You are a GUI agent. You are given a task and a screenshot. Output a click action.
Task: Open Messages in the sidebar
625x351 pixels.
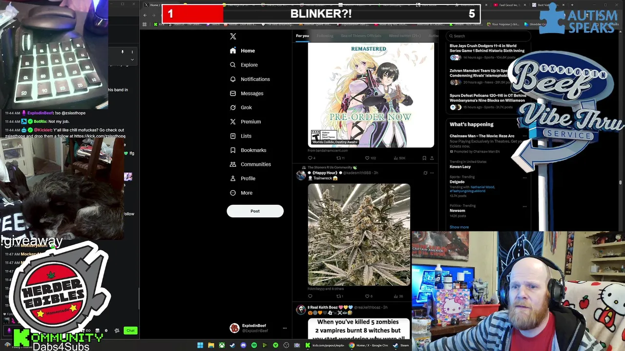[247, 93]
